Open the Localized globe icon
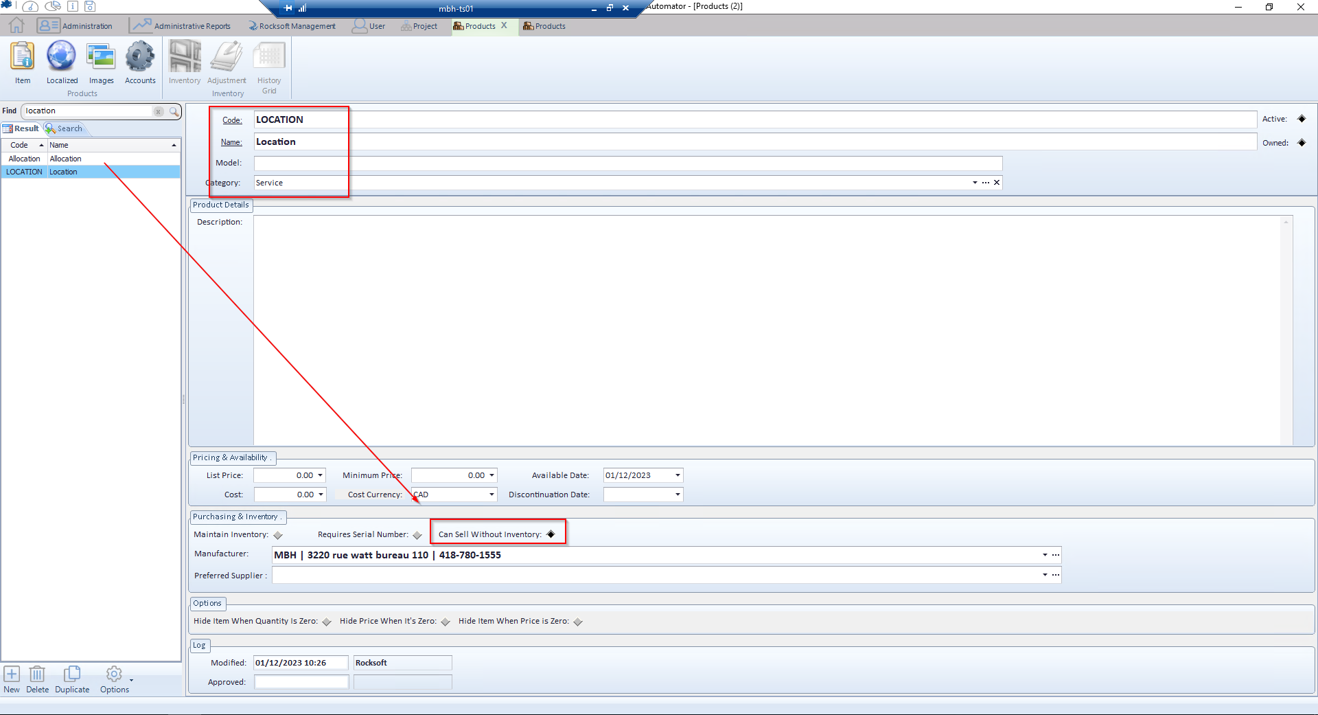This screenshot has width=1318, height=715. [62, 57]
